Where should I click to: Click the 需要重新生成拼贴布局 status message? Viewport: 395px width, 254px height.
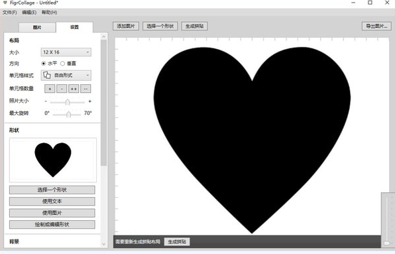pos(138,241)
